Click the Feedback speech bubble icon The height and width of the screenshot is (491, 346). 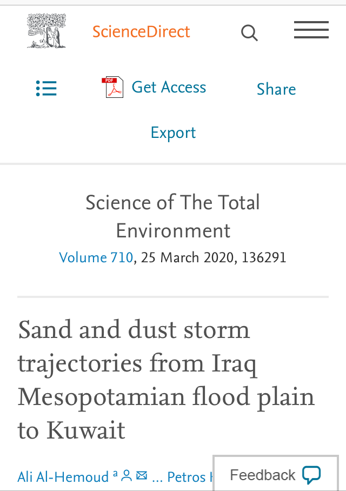tap(311, 475)
